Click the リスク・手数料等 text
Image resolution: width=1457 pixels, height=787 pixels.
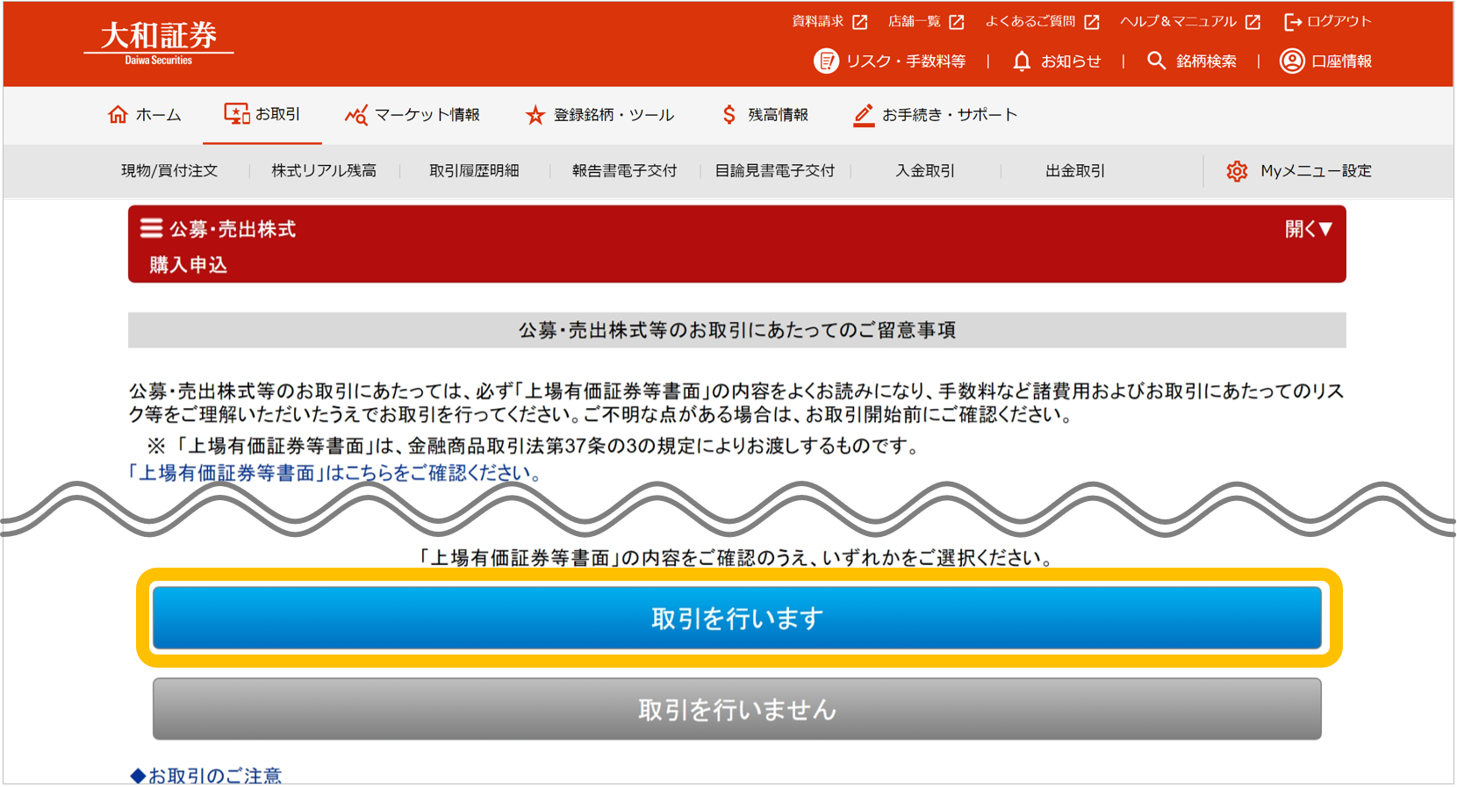(x=906, y=61)
